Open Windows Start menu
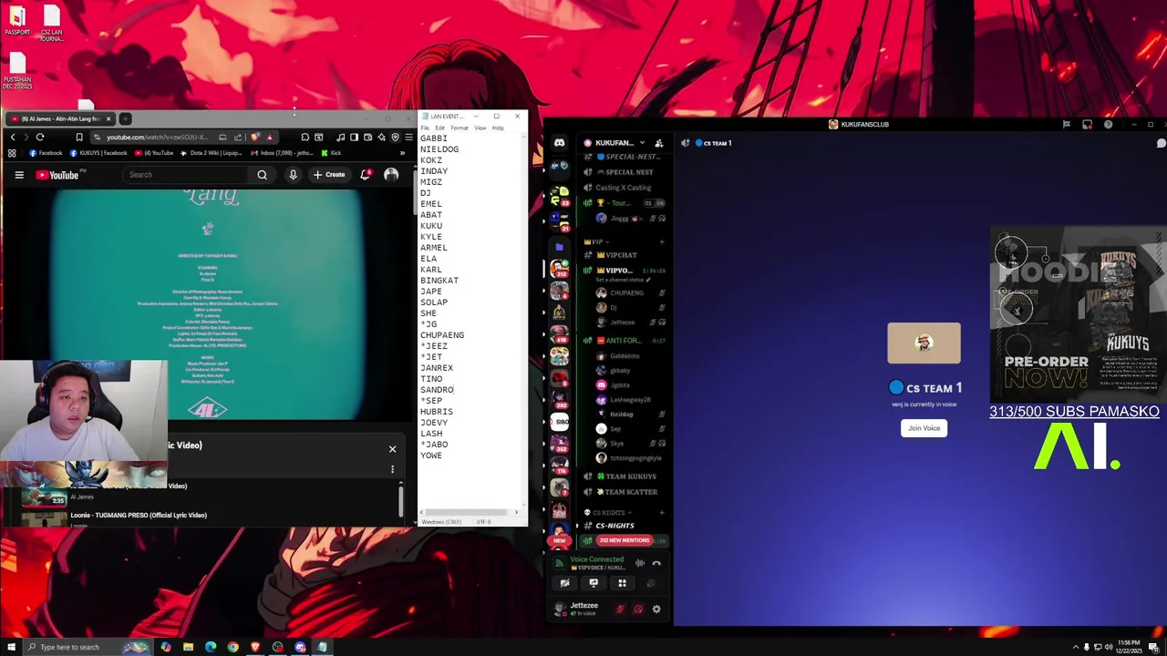The image size is (1167, 656). (x=12, y=647)
